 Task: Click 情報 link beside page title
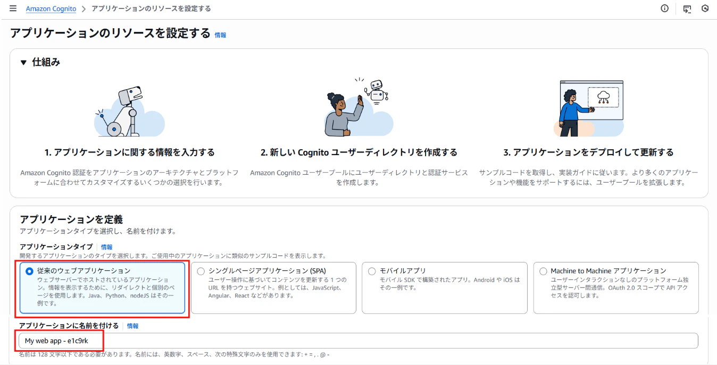[220, 35]
